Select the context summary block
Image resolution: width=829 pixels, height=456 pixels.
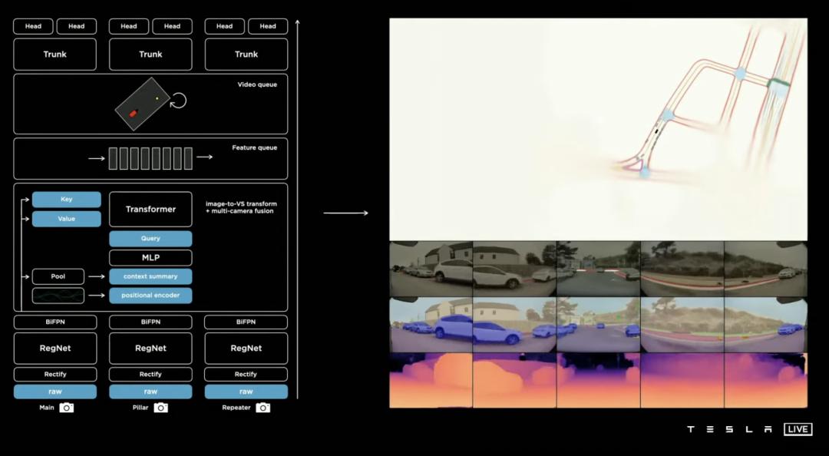pos(150,276)
